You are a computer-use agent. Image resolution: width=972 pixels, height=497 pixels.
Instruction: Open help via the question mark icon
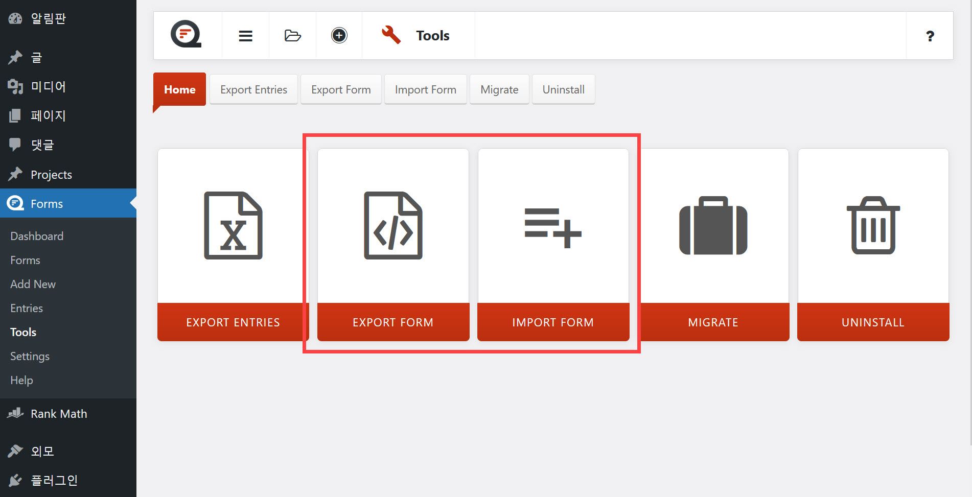930,36
